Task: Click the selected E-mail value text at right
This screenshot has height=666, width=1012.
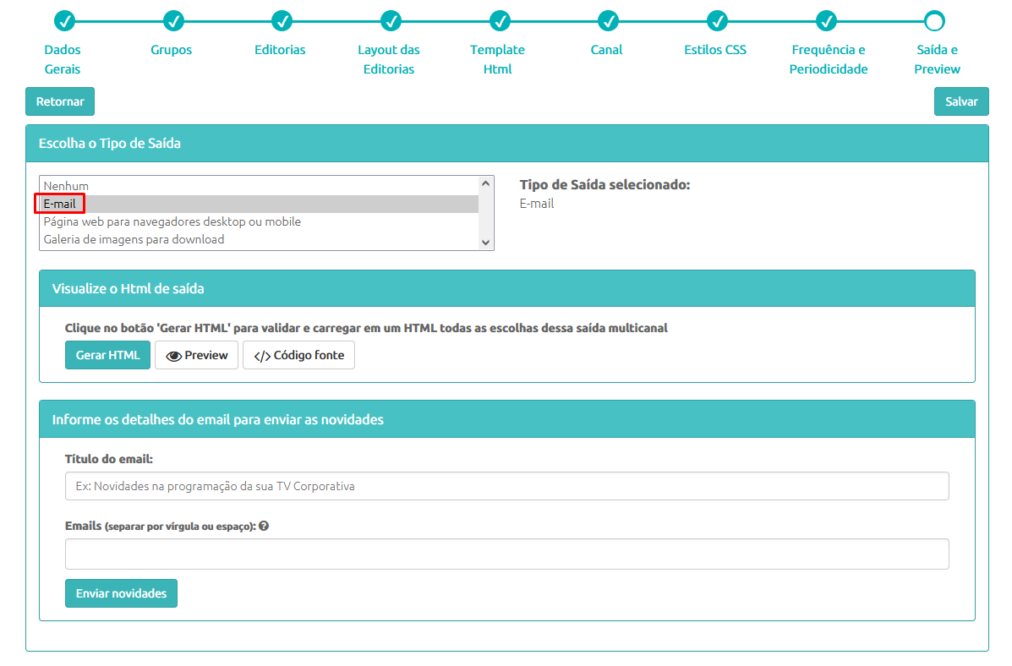Action: coord(537,204)
